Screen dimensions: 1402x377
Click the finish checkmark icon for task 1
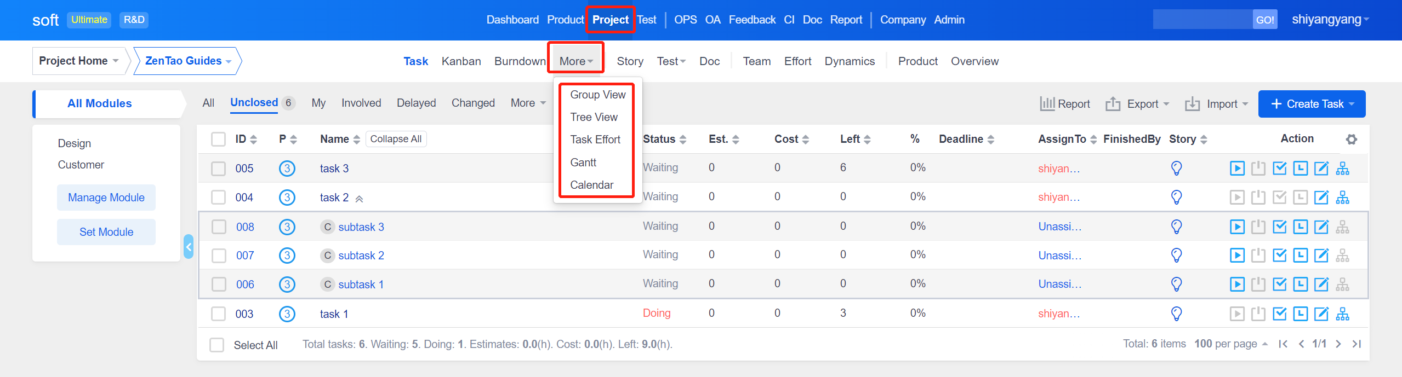point(1279,314)
